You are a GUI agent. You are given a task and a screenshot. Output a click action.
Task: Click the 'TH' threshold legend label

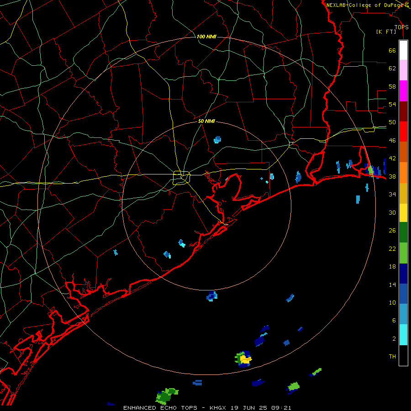pos(392,357)
